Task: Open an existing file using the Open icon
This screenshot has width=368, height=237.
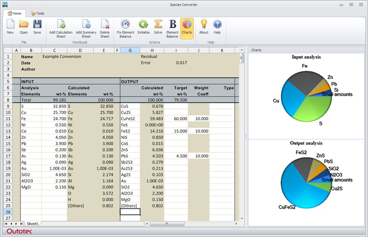Action: coord(23,27)
